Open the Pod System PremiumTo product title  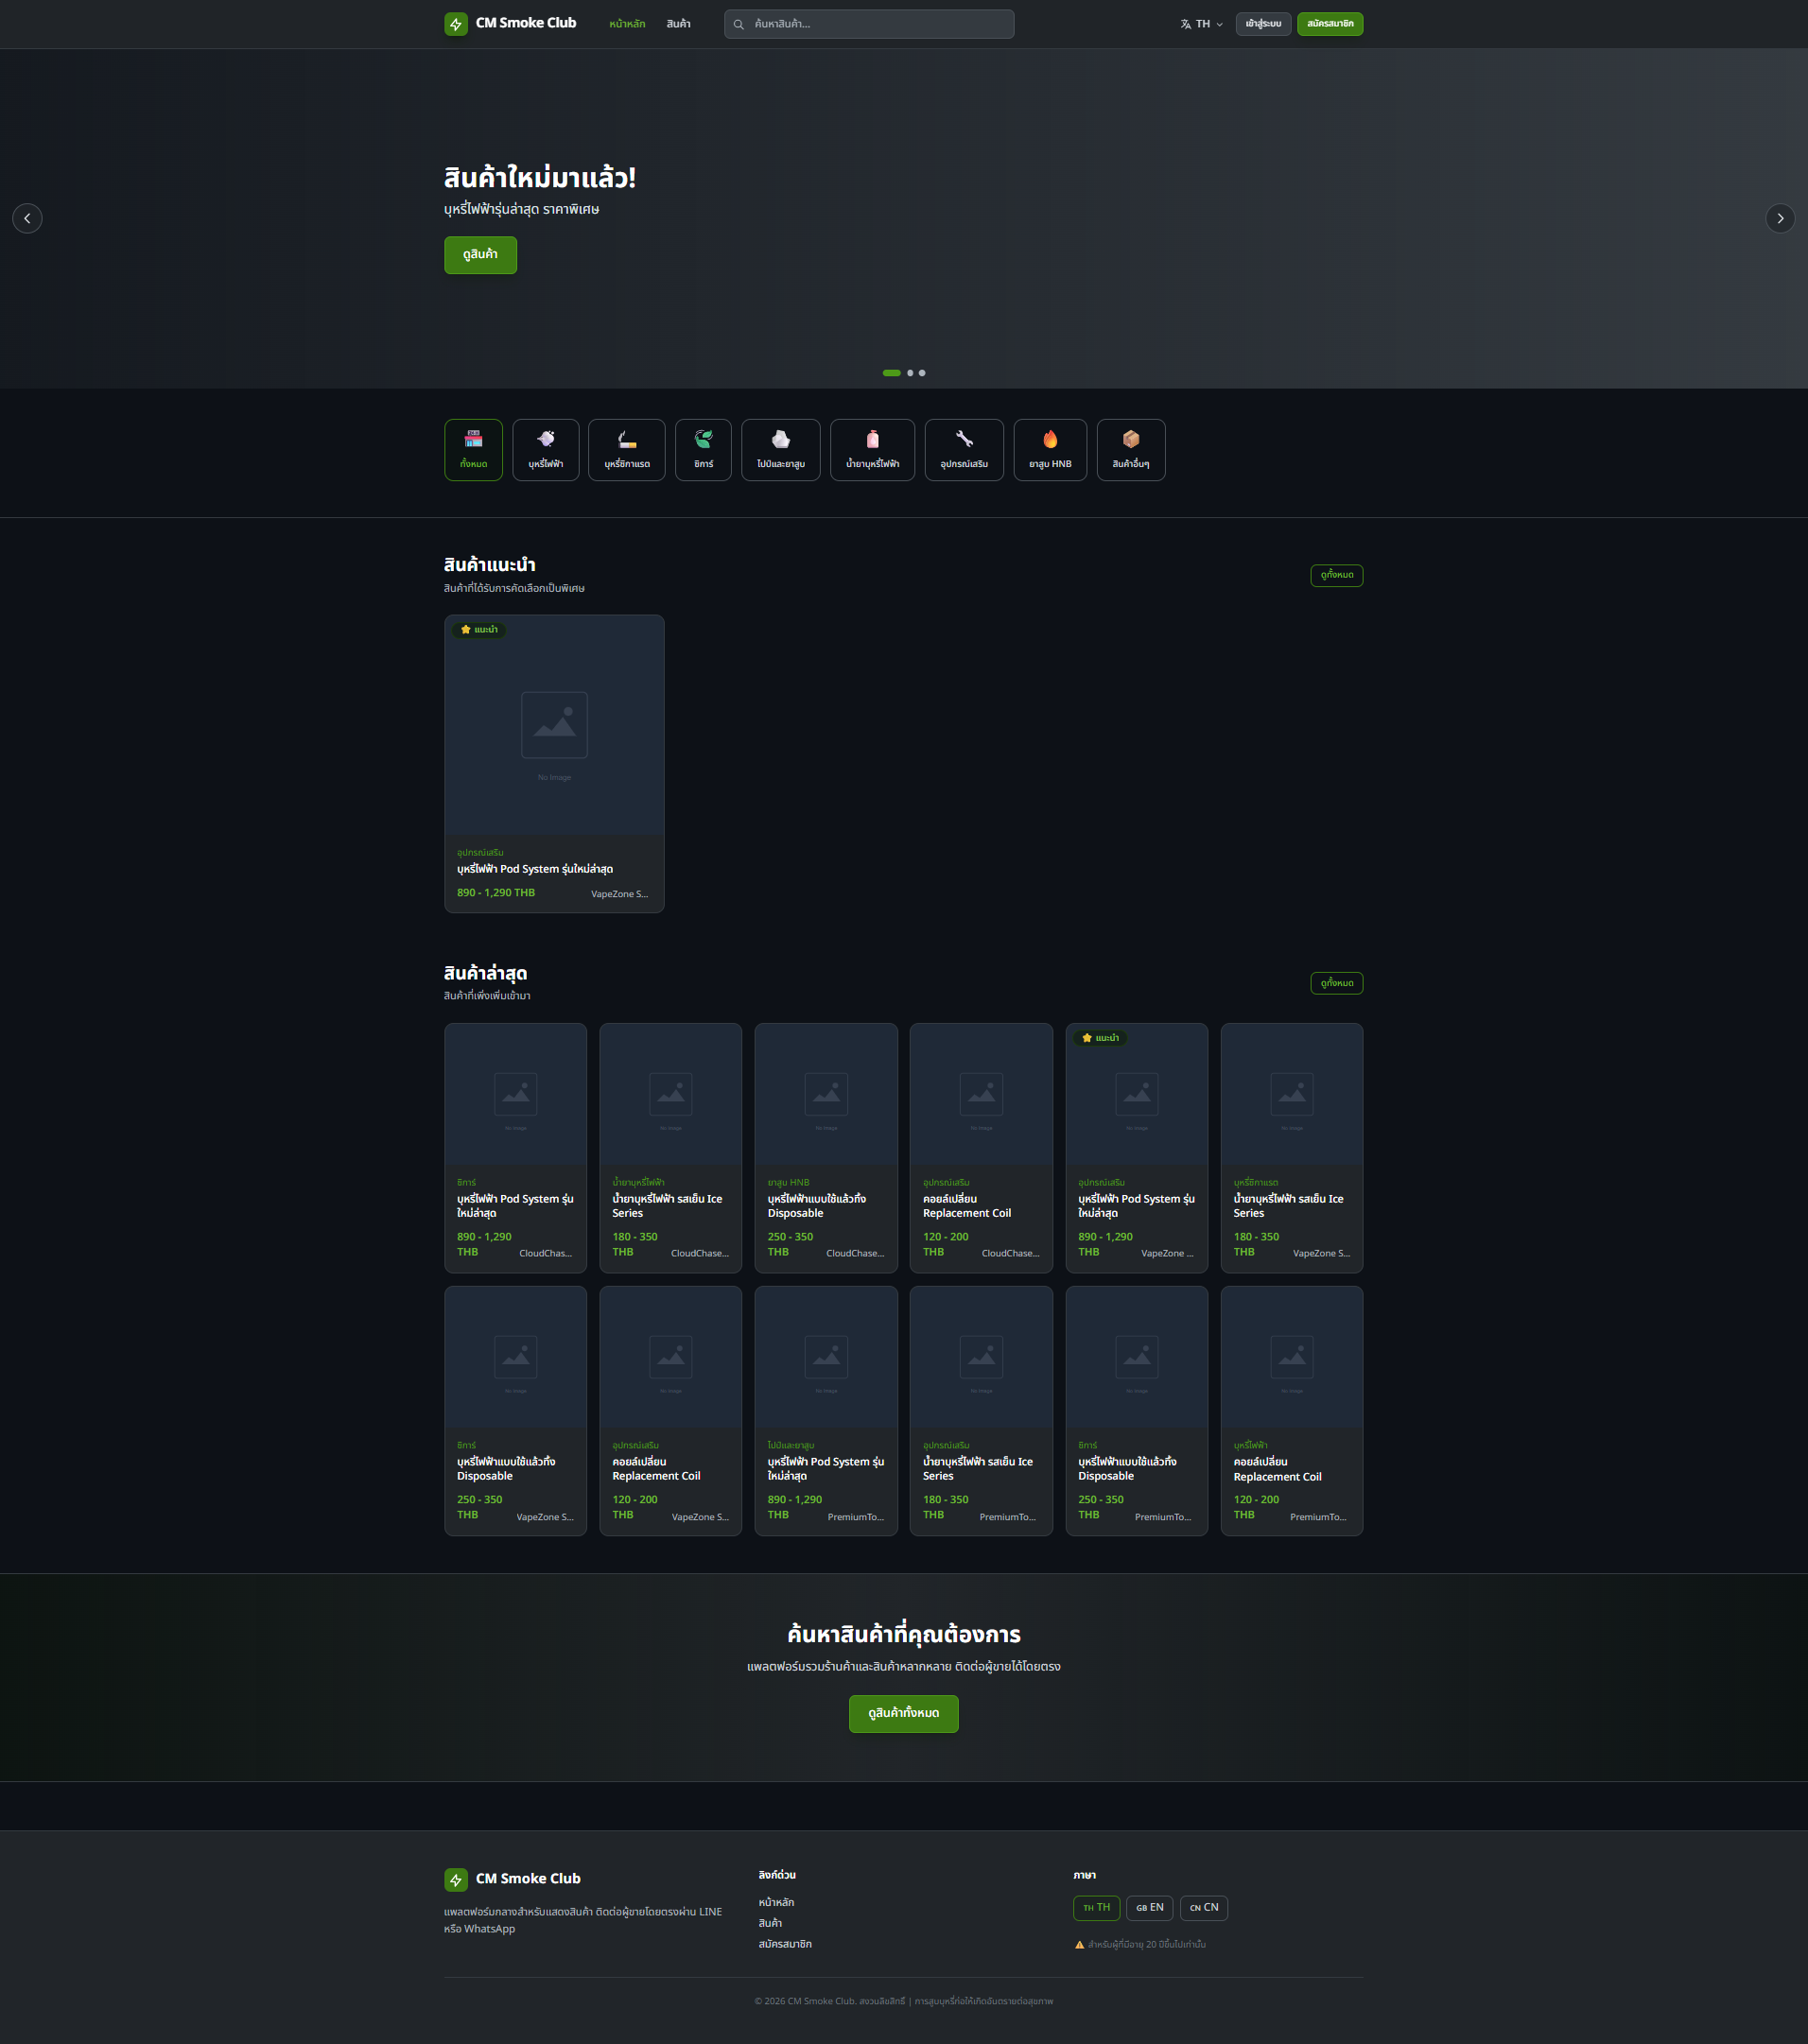(x=826, y=1469)
